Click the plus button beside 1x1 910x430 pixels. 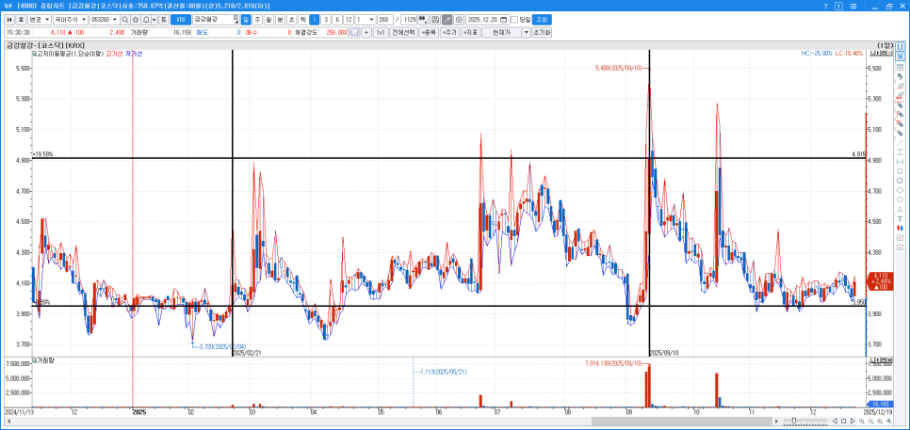[x=366, y=32]
